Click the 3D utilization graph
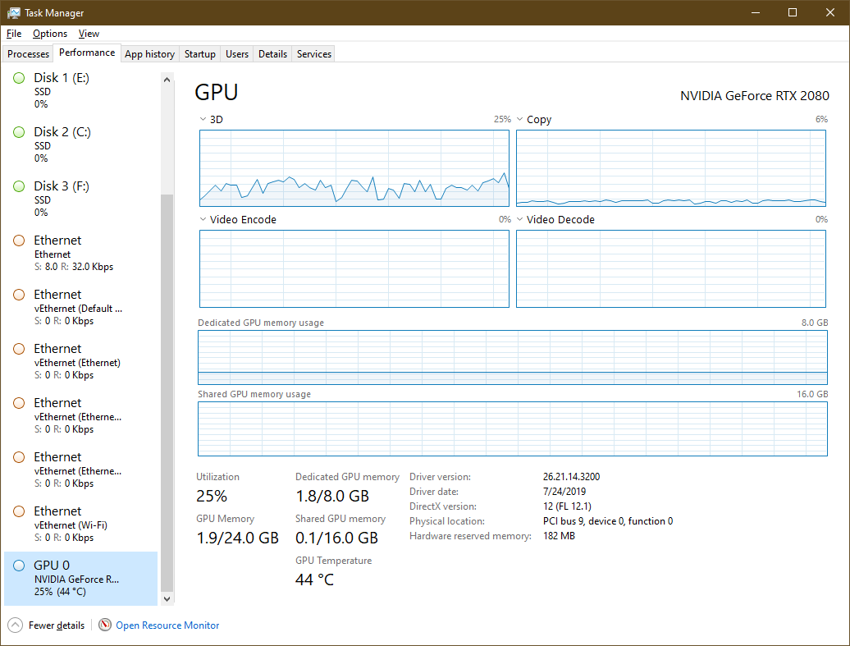This screenshot has width=850, height=646. (354, 168)
